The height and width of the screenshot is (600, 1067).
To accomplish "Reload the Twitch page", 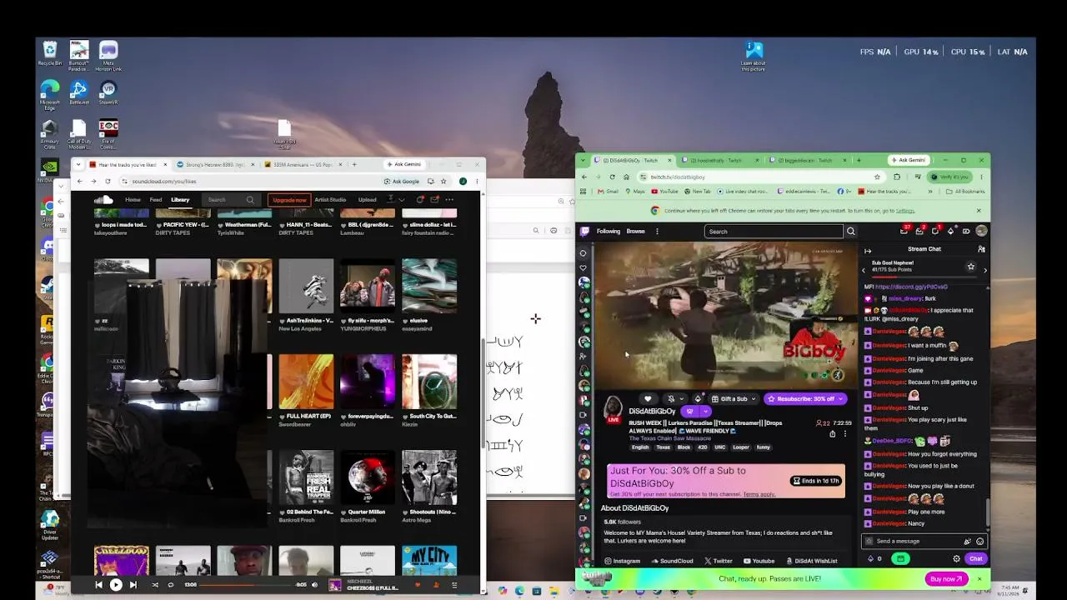I will point(613,177).
